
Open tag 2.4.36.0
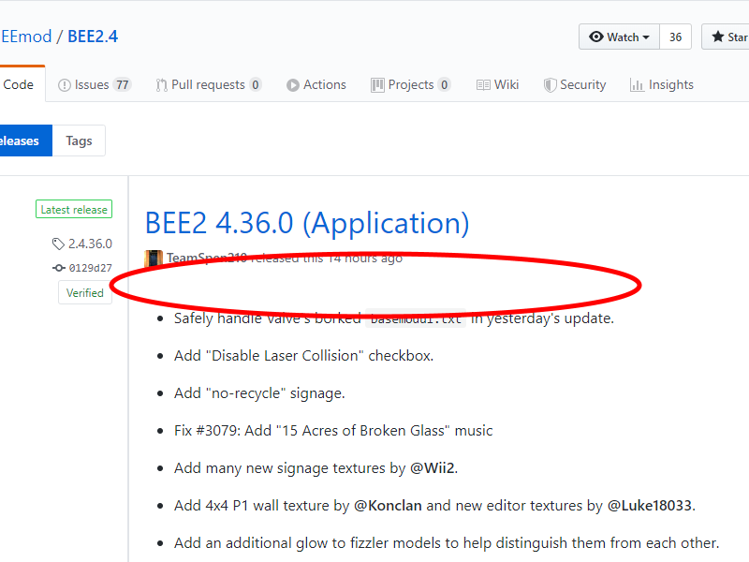90,244
